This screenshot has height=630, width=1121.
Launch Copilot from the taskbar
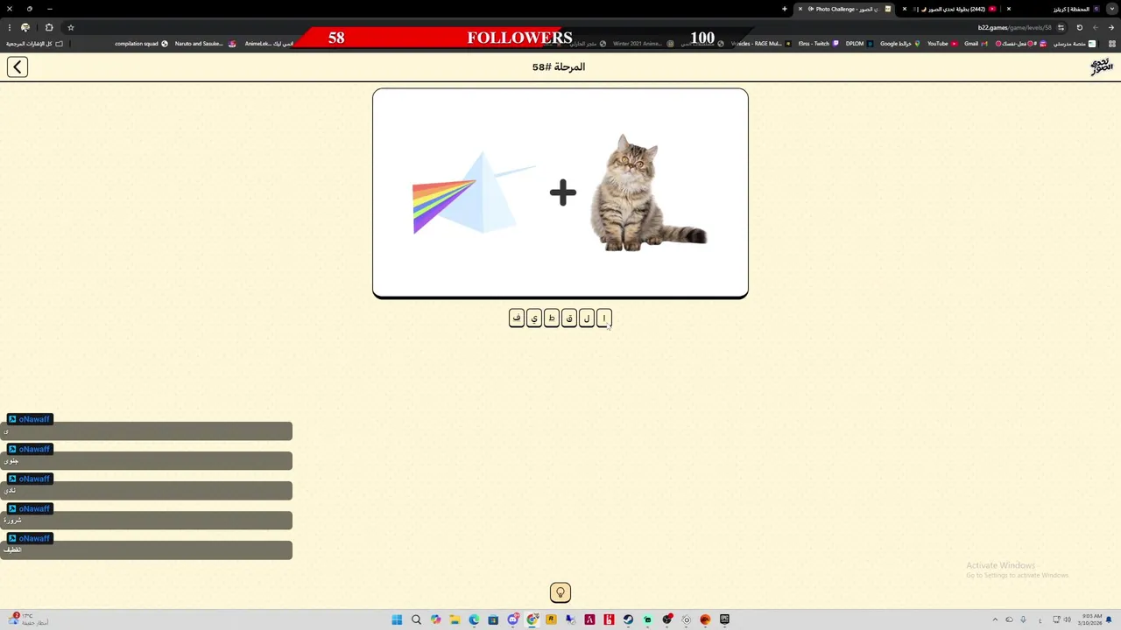coord(435,619)
